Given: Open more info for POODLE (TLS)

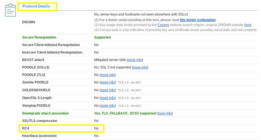Looking at the screenshot, I should (108, 75).
